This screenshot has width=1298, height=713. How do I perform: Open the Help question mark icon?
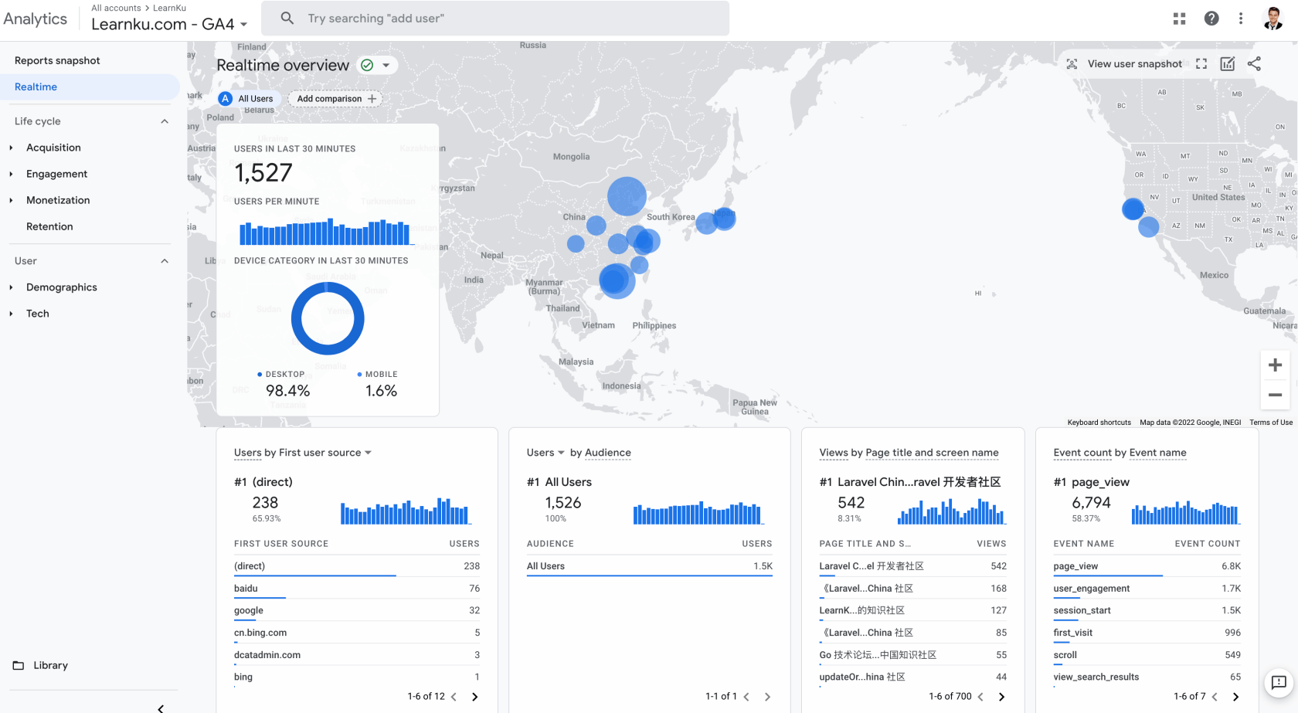1211,19
